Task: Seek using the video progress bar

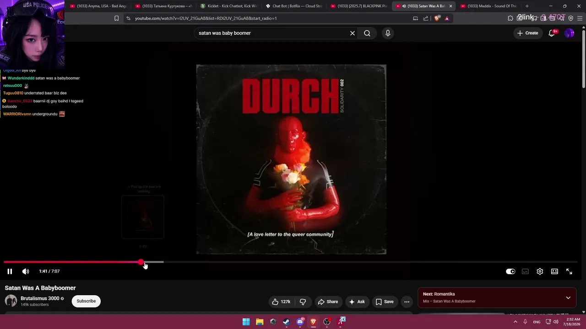Action: 290,262
